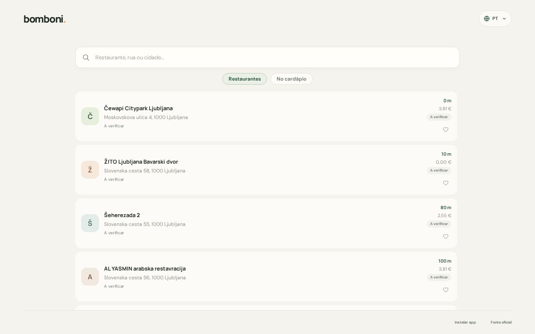Click address Slovenska cesta 55, 1000 Ljubljana
Viewport: 535px width, 334px height.
pos(145,224)
